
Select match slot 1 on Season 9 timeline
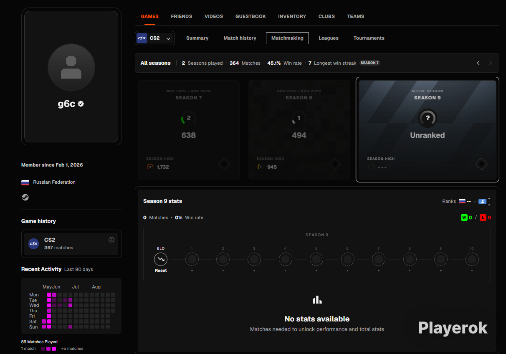point(192,259)
